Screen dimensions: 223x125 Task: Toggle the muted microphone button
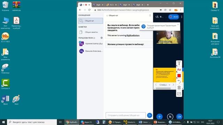pyautogui.click(x=170, y=117)
